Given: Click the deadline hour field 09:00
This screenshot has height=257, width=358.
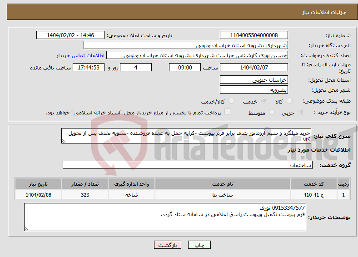Looking at the screenshot, I should click(185, 67).
